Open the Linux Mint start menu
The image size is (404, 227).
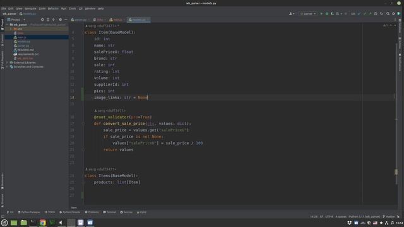coord(4,223)
